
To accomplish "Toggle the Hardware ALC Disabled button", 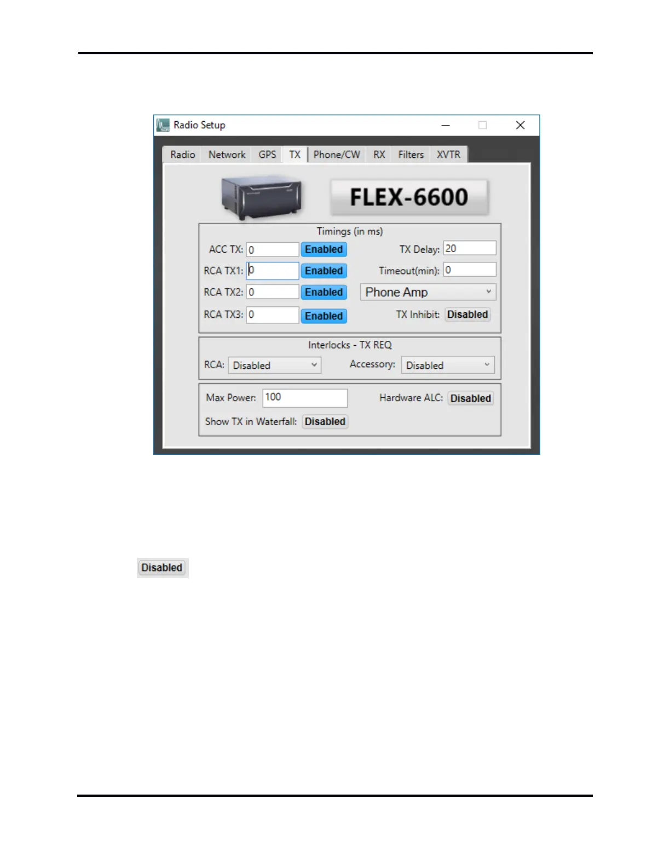I will tap(471, 398).
